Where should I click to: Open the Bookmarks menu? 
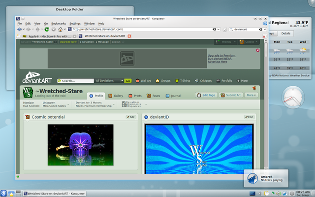tap(59, 24)
